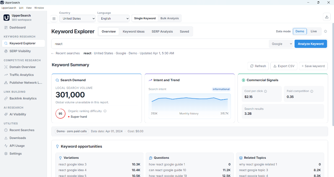334x177 pixels.
Task: Click variation 'react google idea 4'
Action: [72, 170]
